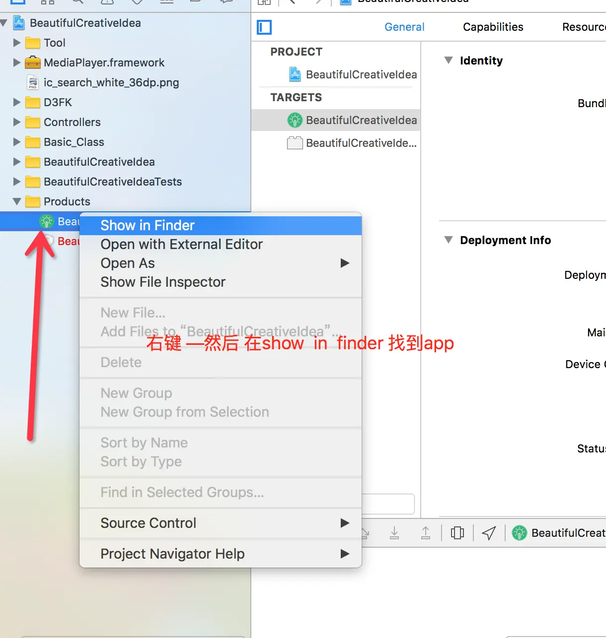This screenshot has width=606, height=638.
Task: Click the green lightbulb icon under TARGETS
Action: tap(295, 120)
